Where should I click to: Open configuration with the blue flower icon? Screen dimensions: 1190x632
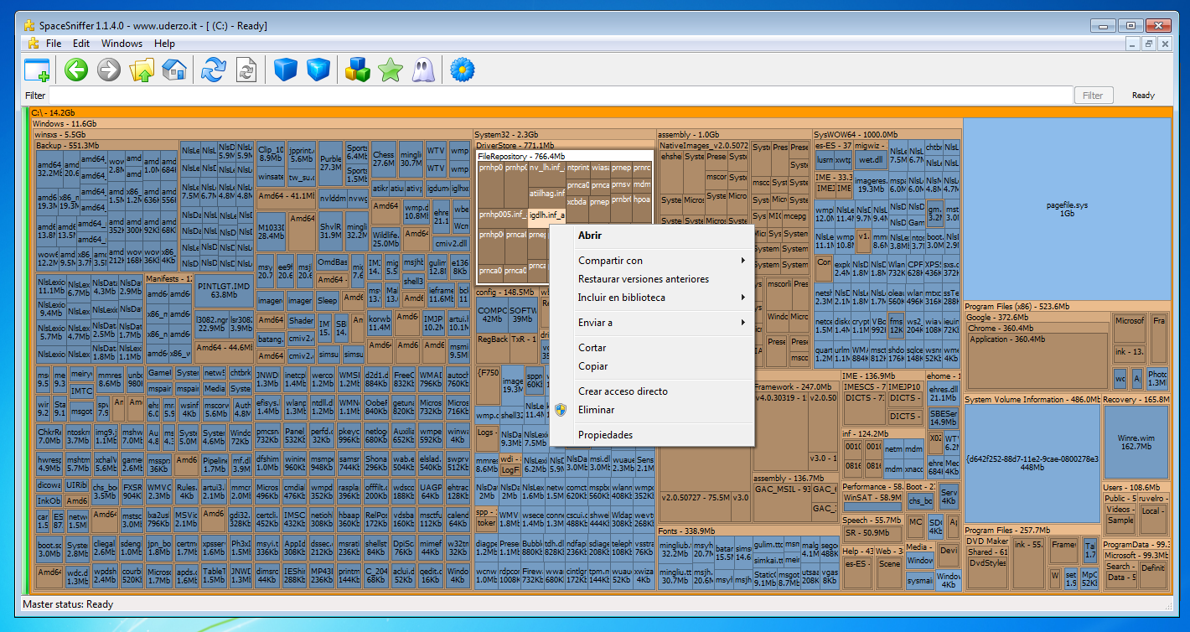[463, 70]
